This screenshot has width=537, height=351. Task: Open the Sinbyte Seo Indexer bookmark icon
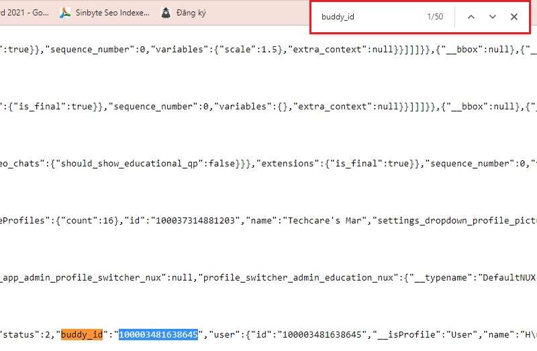(x=66, y=12)
